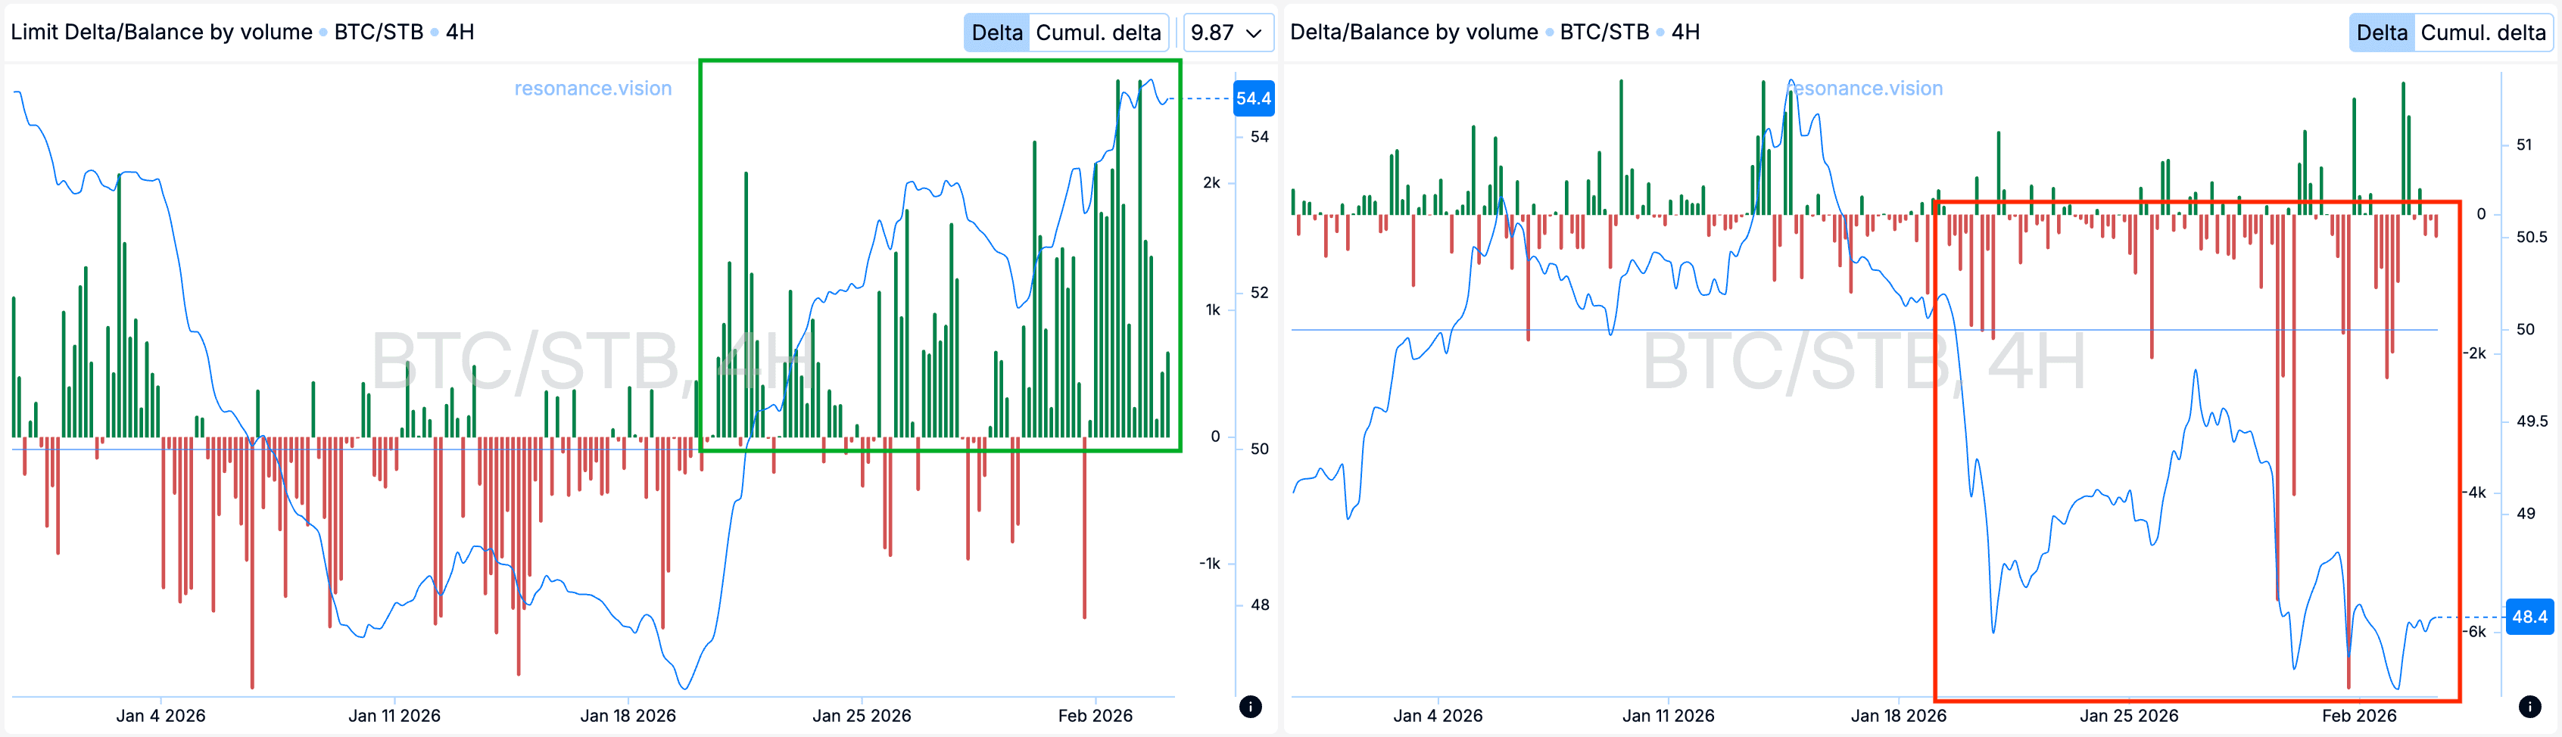Click BTC/STB pair label in left chart header
The image size is (2562, 737).
coord(378,32)
